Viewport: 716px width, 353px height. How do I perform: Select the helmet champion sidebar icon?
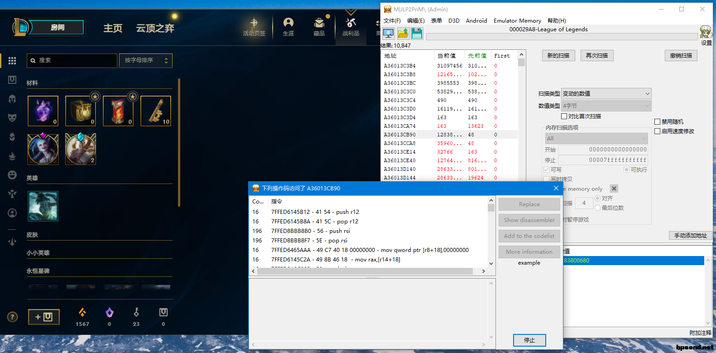[x=12, y=98]
